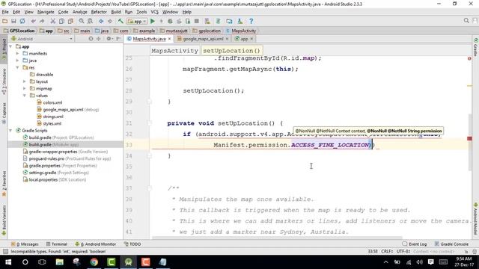The height and width of the screenshot is (269, 479).
Task: Open Google Chrome from the taskbar
Action: coord(94,262)
